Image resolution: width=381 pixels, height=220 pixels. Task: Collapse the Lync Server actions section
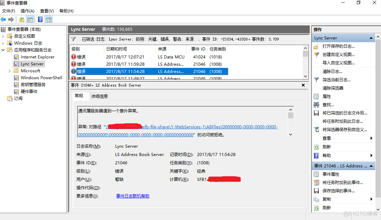pyautogui.click(x=371, y=38)
